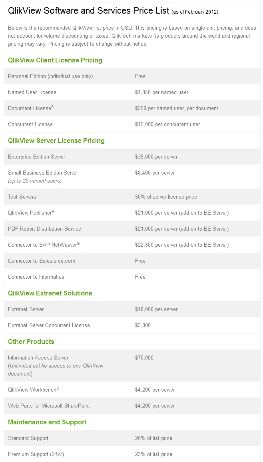Click Connector to SAP NetWeaver label
The image size is (263, 462).
tap(44, 245)
